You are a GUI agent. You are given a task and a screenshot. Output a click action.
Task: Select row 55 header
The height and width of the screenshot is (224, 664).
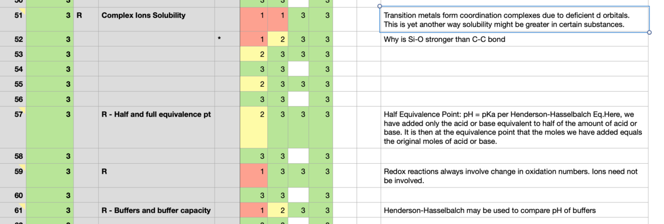pyautogui.click(x=13, y=84)
